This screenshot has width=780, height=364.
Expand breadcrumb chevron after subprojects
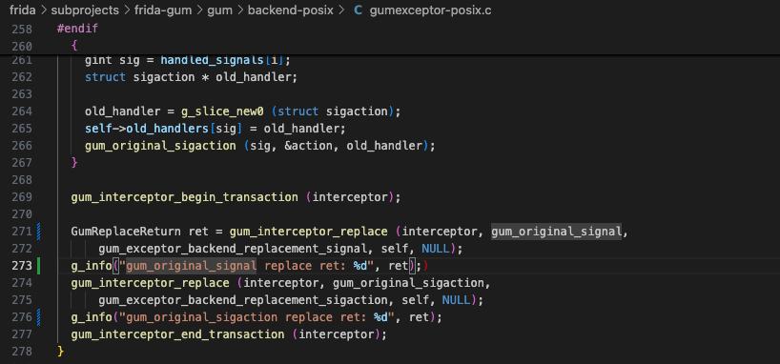[x=127, y=10]
